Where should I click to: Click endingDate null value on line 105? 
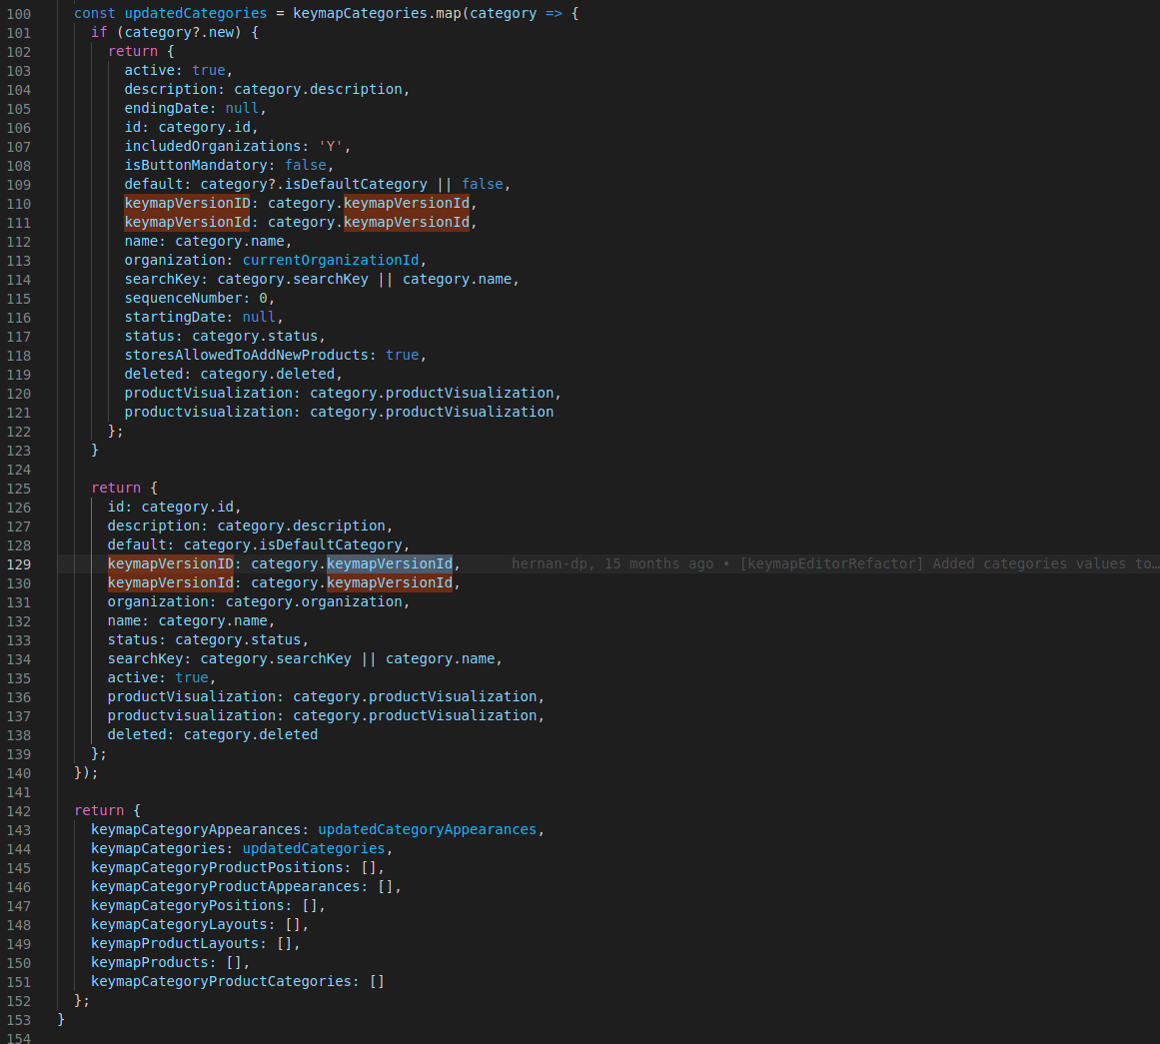tap(242, 108)
